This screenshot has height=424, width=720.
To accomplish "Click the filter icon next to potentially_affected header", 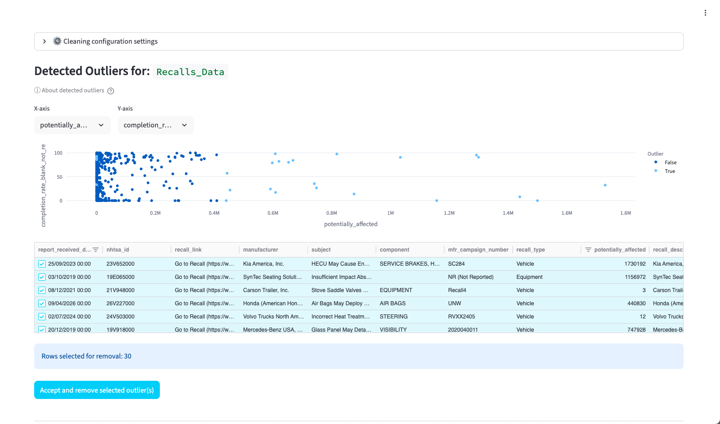I will click(588, 250).
